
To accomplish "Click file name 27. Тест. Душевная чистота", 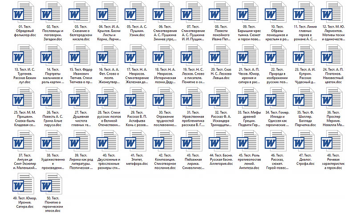I will (x=81, y=119).
